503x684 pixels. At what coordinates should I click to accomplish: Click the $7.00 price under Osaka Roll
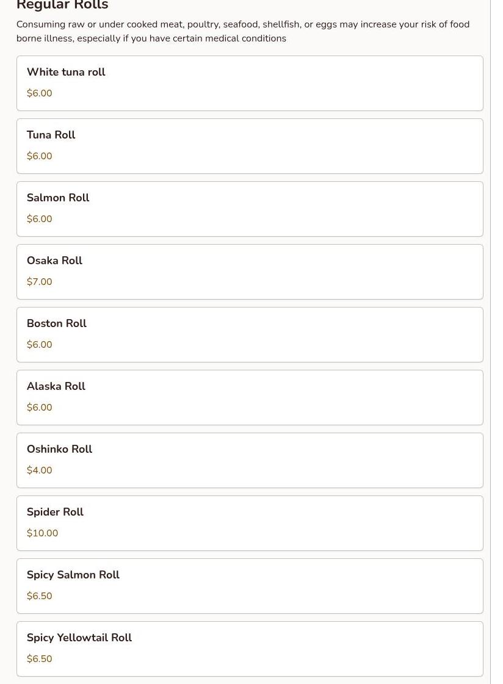click(x=40, y=282)
